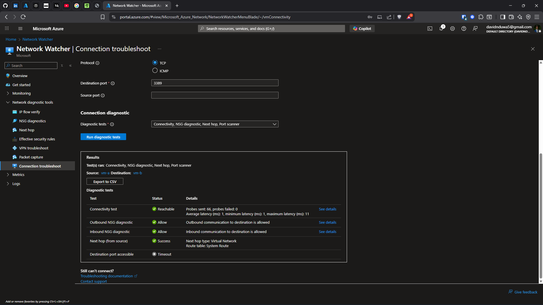Go back in the browser
The image size is (543, 305).
(x=6, y=17)
